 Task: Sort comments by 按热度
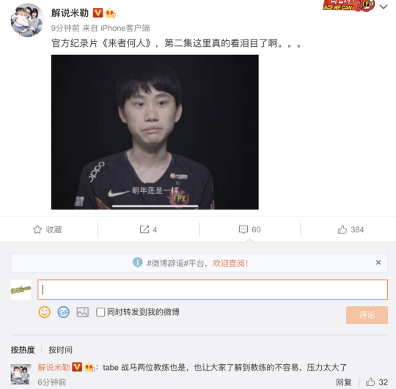[23, 350]
